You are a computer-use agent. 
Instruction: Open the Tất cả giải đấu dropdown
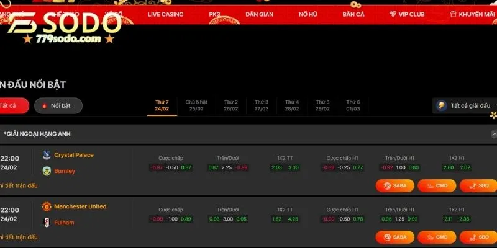tap(465, 105)
